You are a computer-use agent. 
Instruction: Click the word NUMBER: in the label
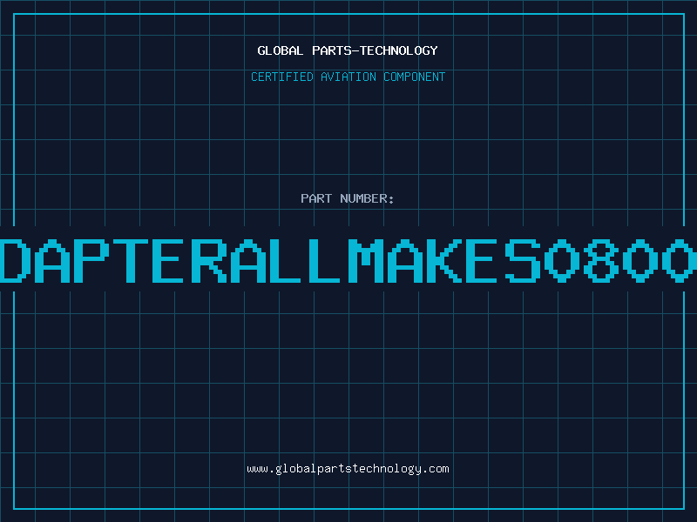tap(367, 198)
